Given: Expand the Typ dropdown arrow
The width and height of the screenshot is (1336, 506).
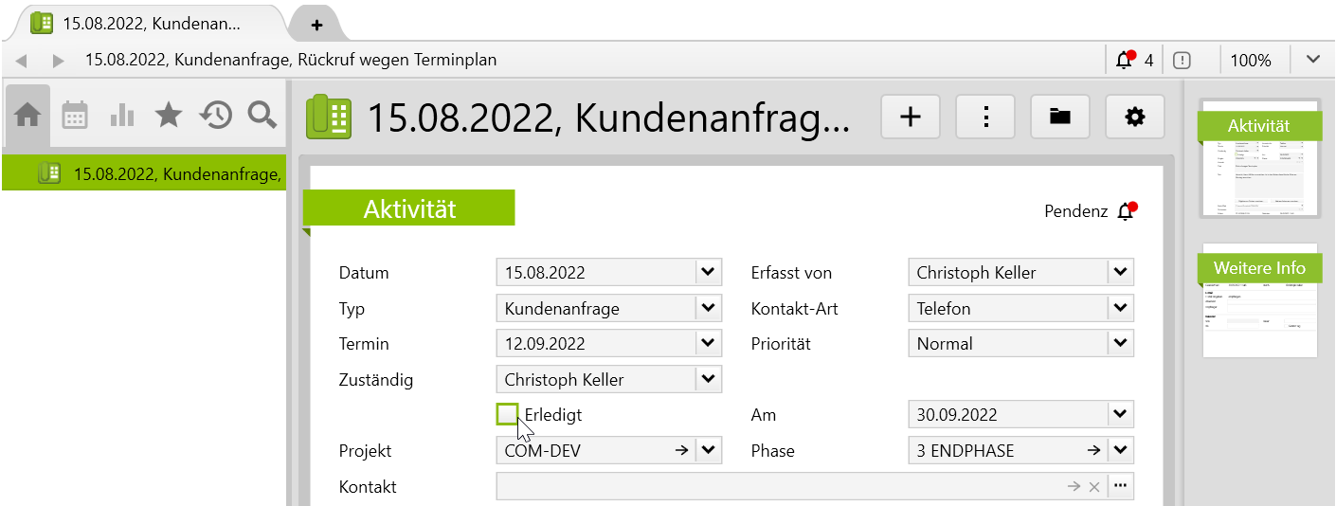Looking at the screenshot, I should coord(708,309).
